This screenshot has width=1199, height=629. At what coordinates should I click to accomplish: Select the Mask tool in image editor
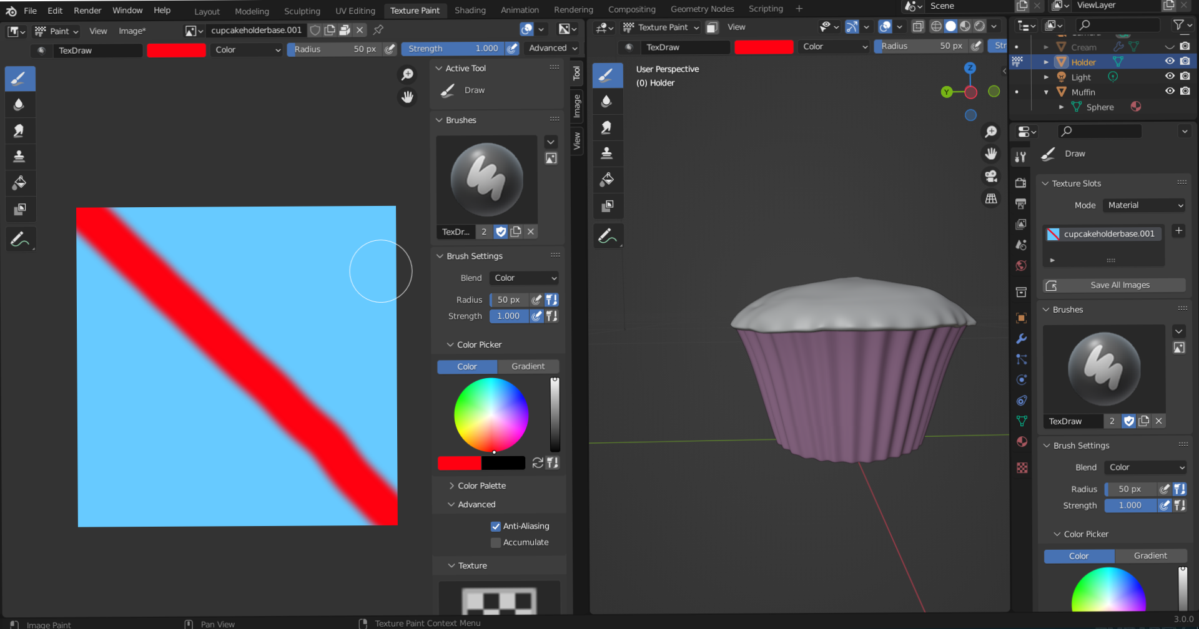pos(20,209)
